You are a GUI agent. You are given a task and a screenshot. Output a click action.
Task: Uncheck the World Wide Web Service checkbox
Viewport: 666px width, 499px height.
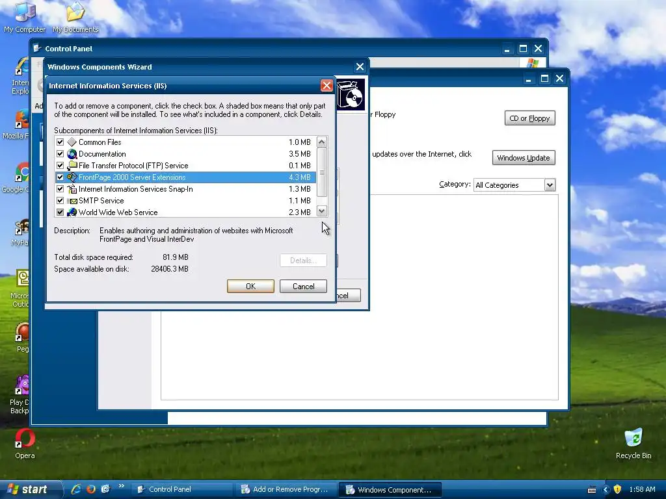[60, 212]
